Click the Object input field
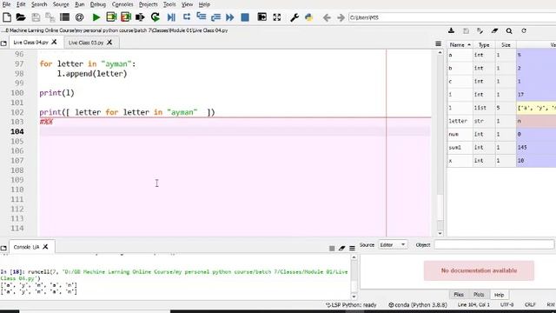This screenshot has width=556, height=313. coord(494,245)
